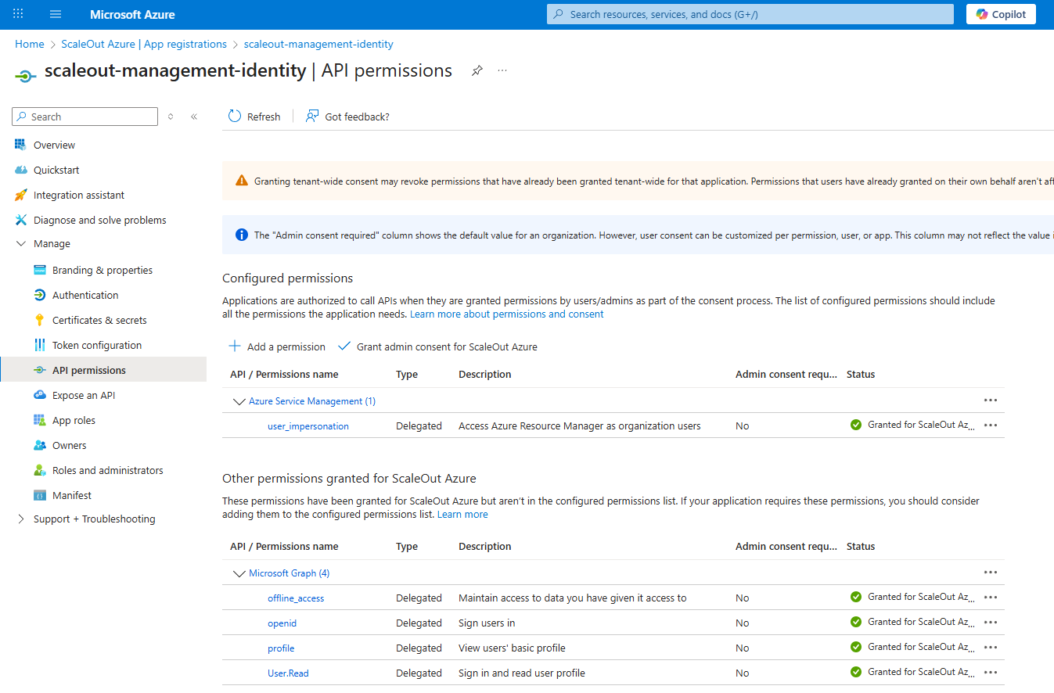Click 'Sign in and read user profile' description
The image size is (1054, 693).
(x=522, y=673)
